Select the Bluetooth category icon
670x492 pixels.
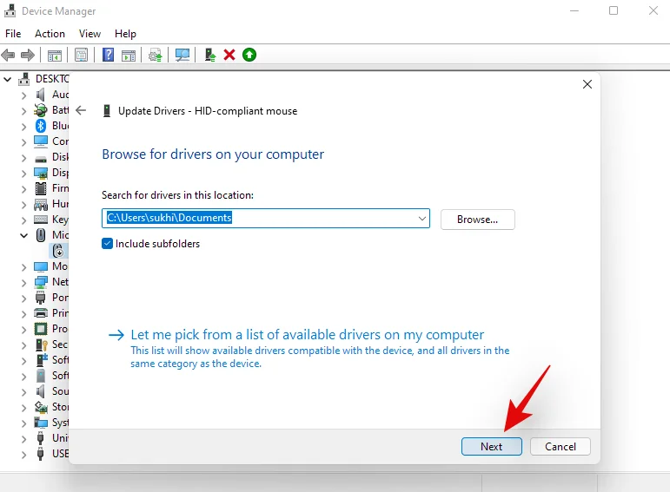point(41,126)
